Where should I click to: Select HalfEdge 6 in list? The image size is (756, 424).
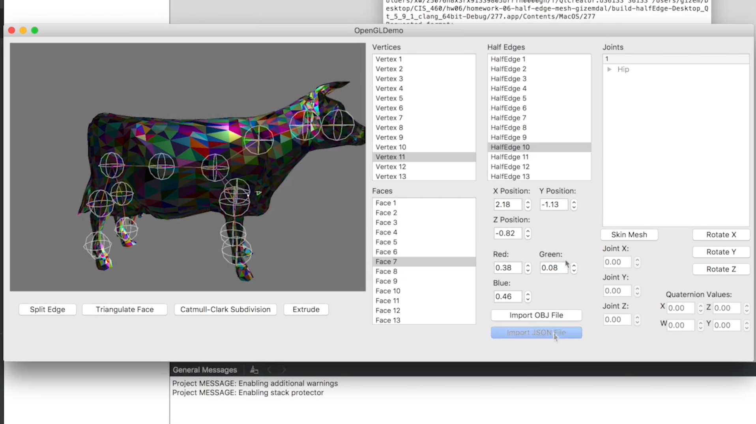click(x=539, y=108)
